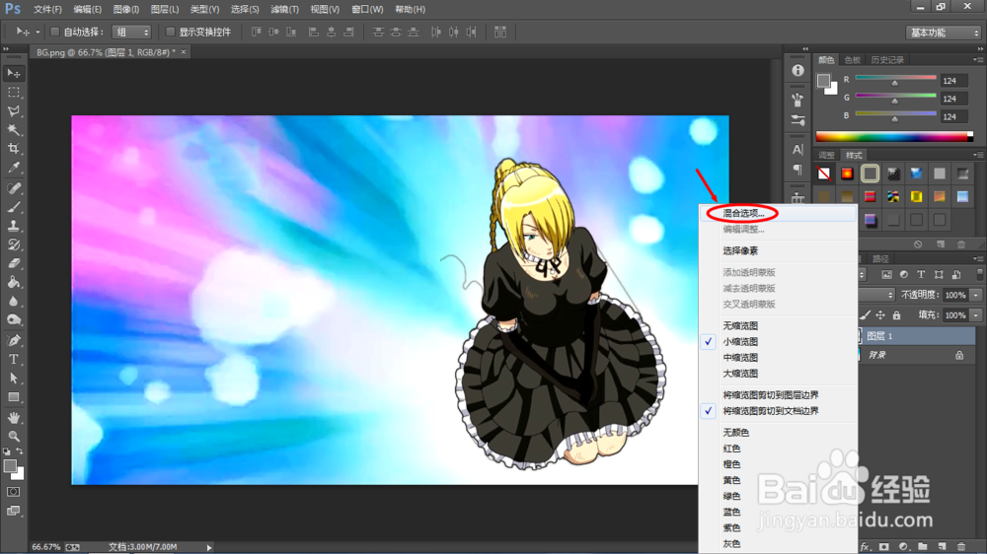Select the History Brush tool
This screenshot has width=987, height=554.
13,244
